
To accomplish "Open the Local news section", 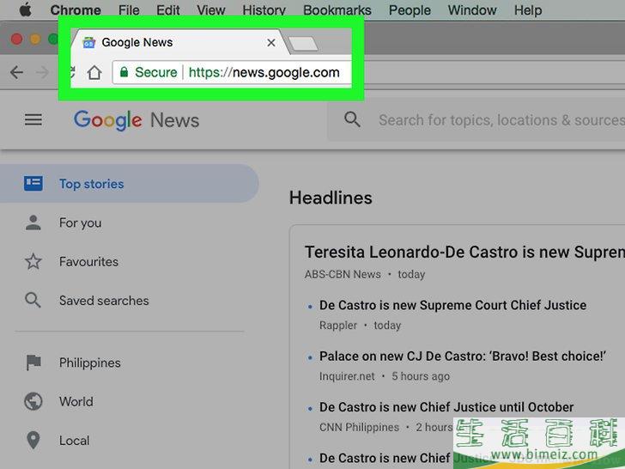I will pyautogui.click(x=74, y=441).
